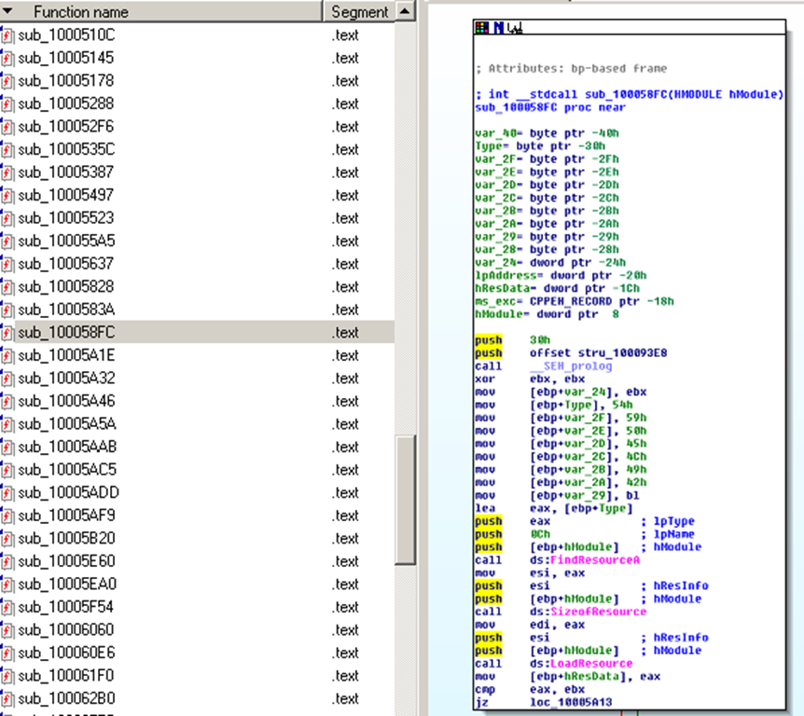The width and height of the screenshot is (804, 716).
Task: Click the function icon beside sub_10005637
Action: (x=7, y=264)
